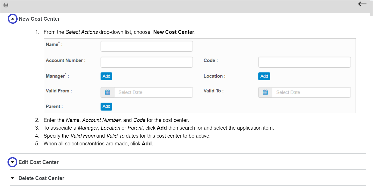373x188 pixels.
Task: Open the Valid To calendar icon
Action: coord(265,92)
